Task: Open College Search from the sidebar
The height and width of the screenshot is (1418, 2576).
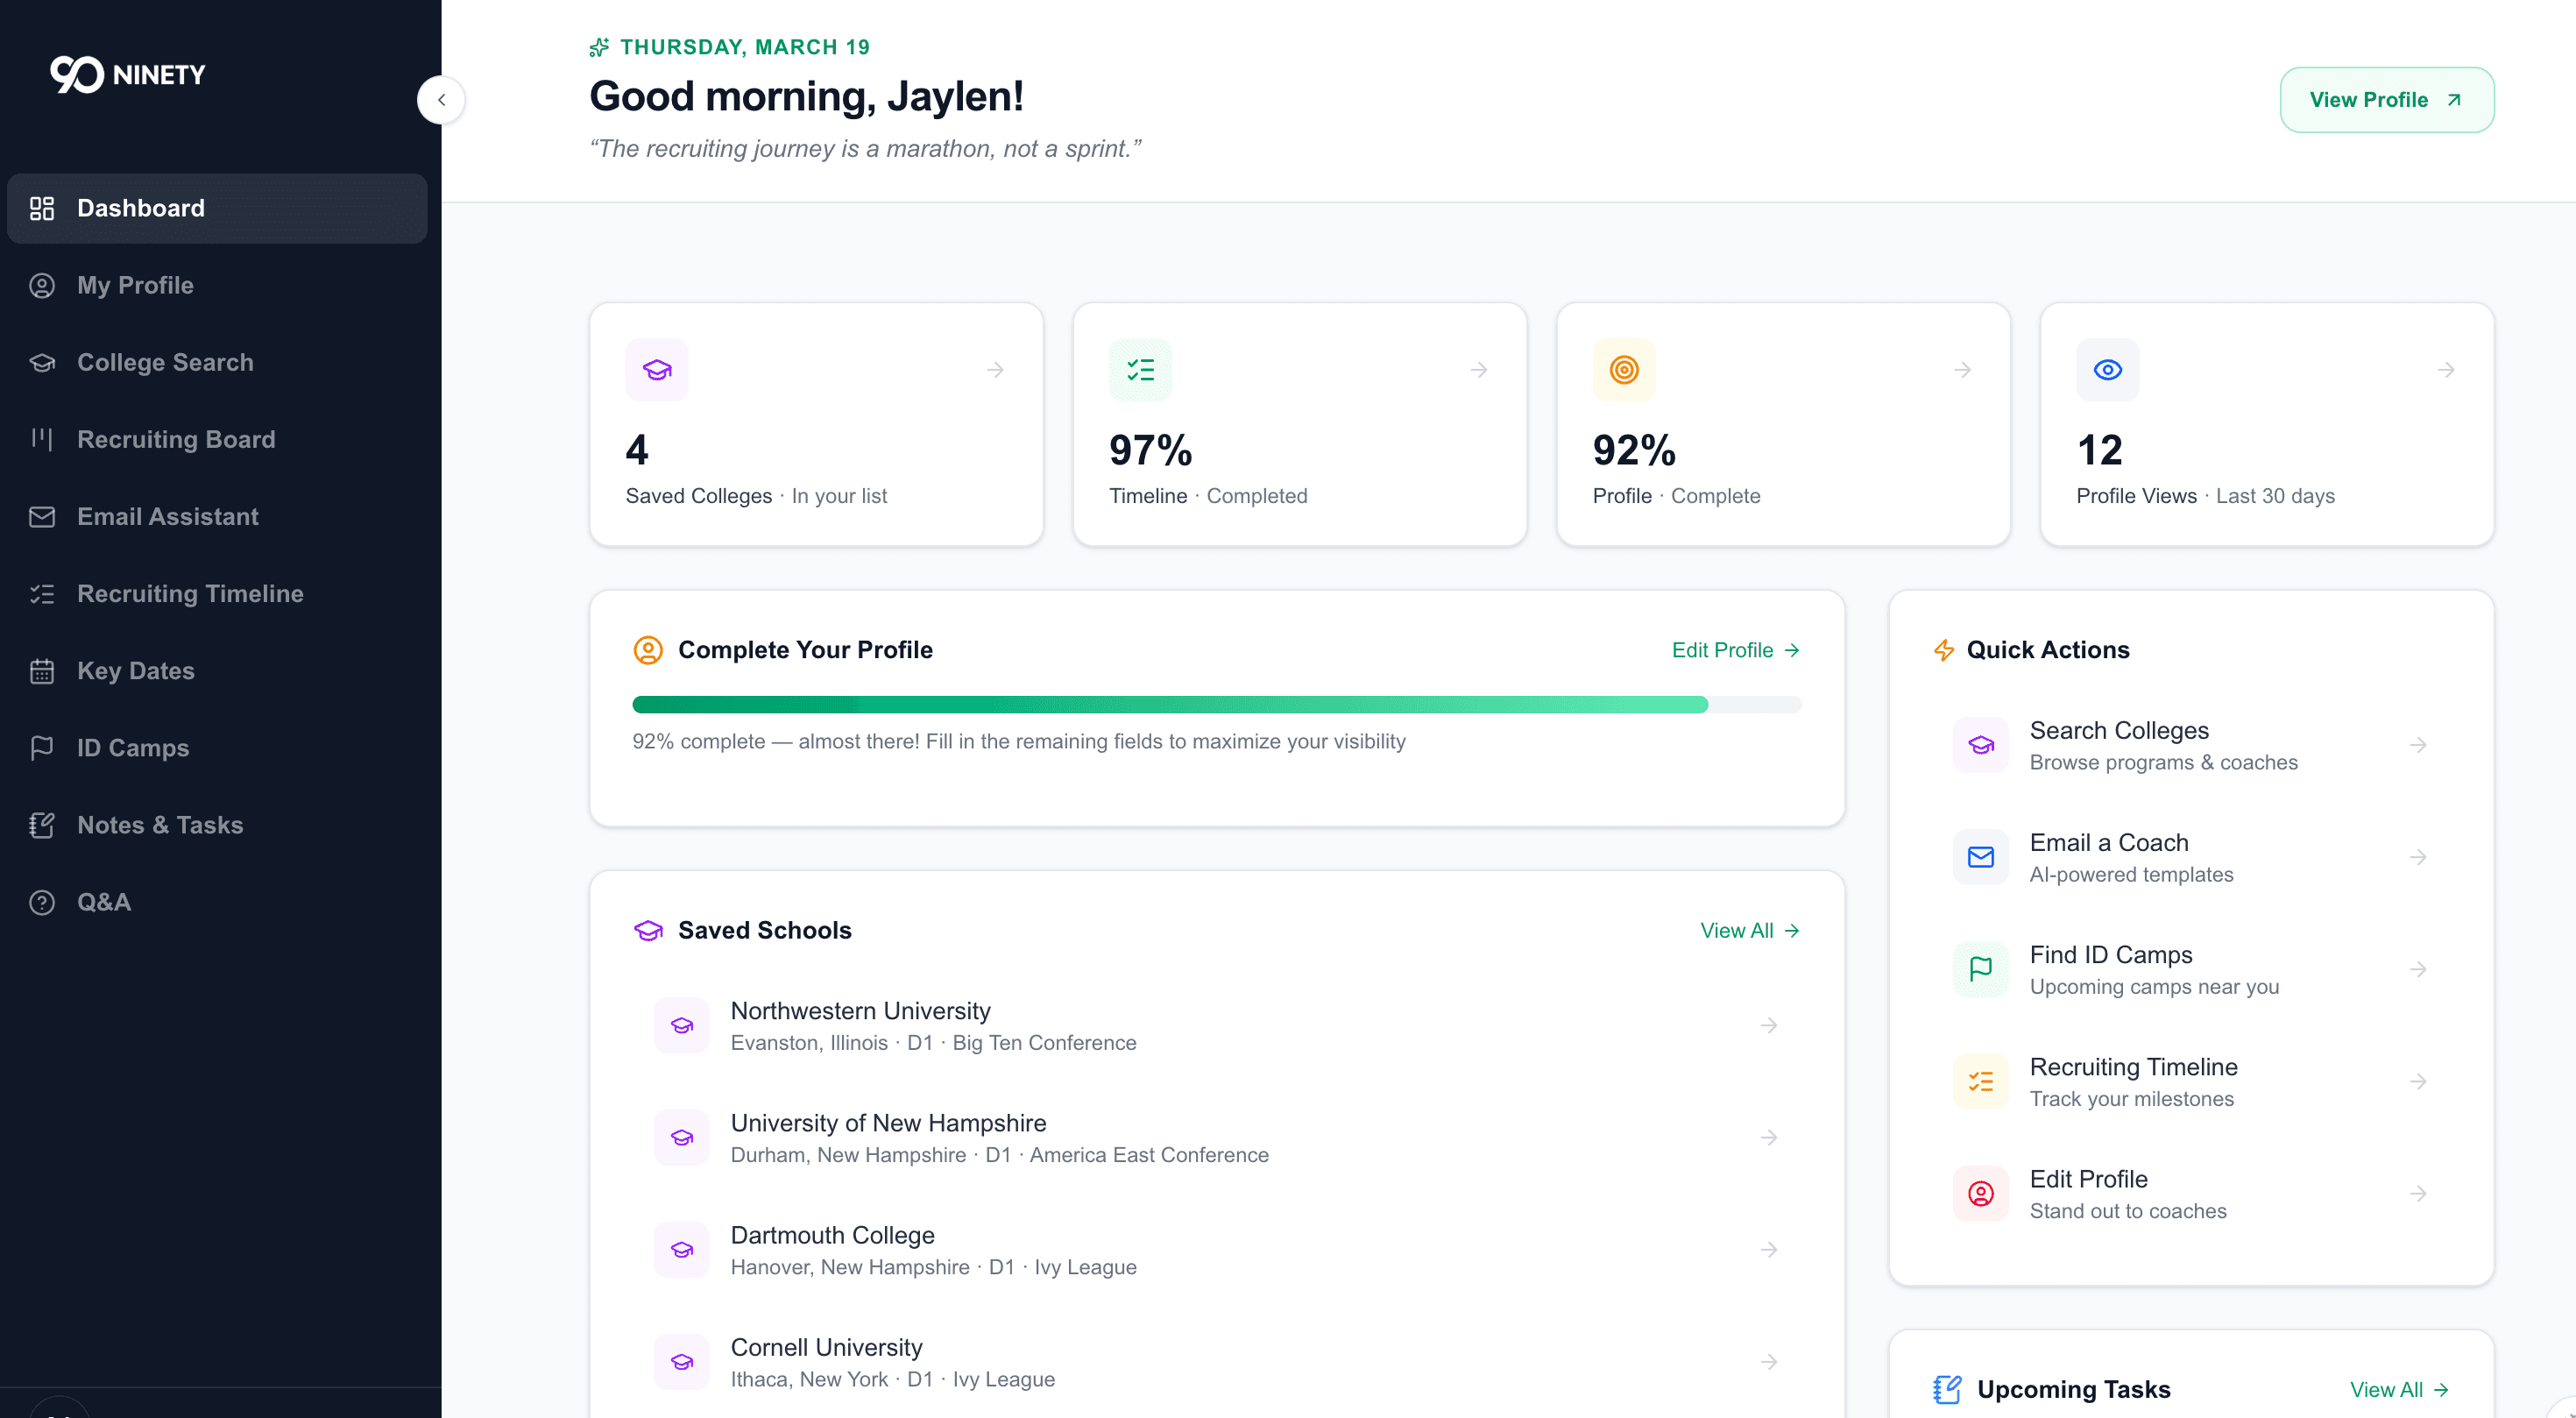Action: (217, 362)
